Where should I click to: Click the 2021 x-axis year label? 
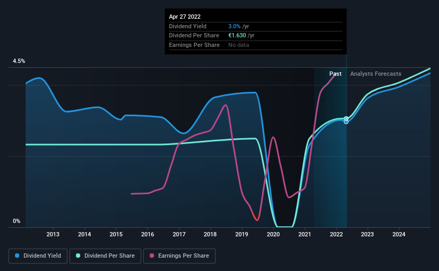[x=305, y=234]
